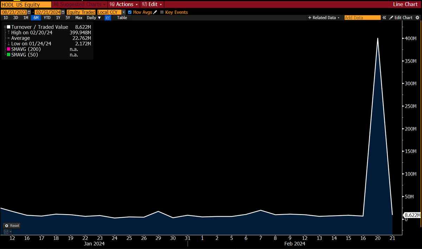
Task: Click the 100M y-axis label
Action: (411, 174)
